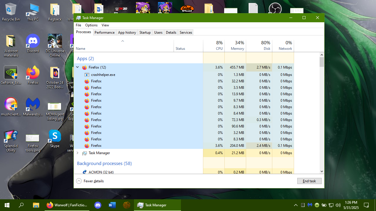The height and width of the screenshot is (211, 376).
Task: Open the Regback folder icon
Action: tap(55, 12)
